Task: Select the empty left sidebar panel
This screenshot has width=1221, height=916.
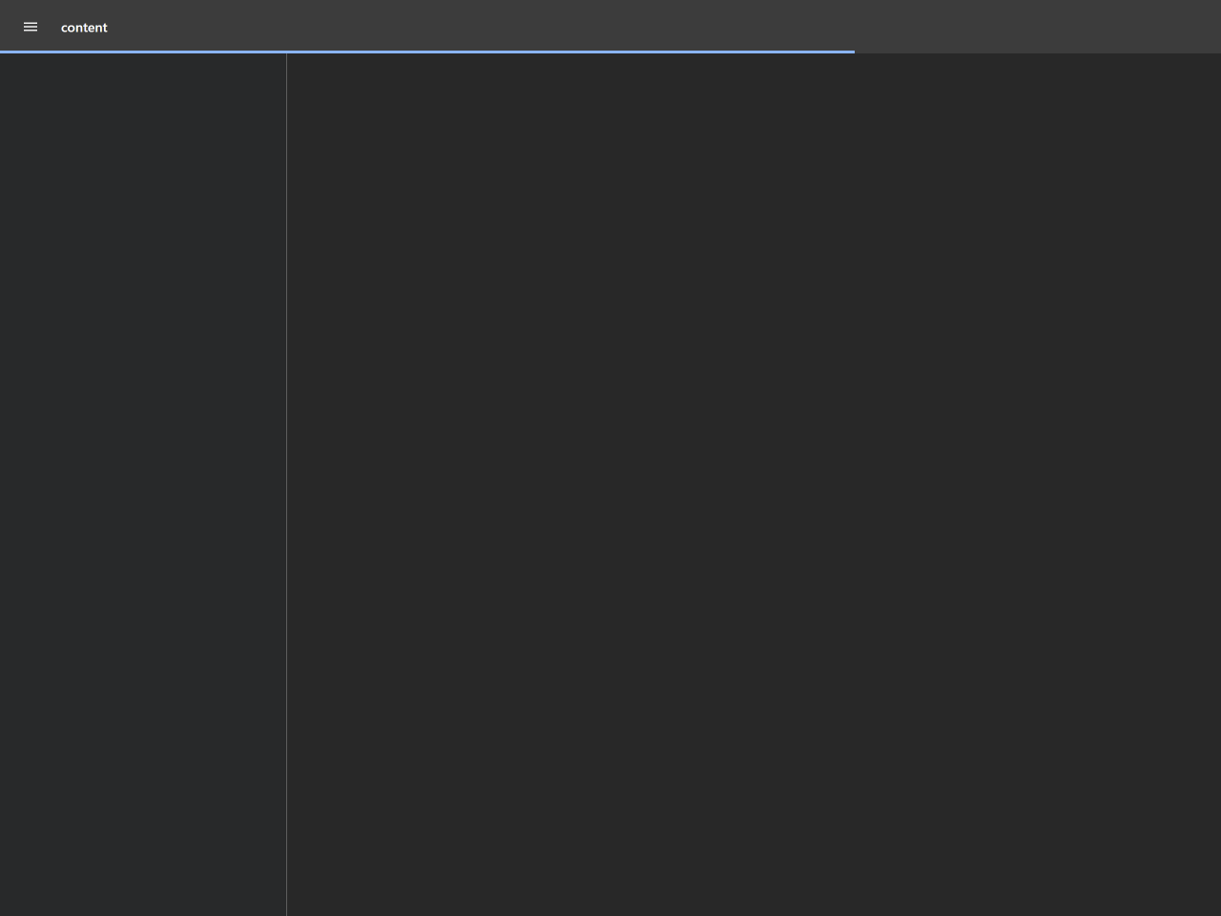Action: pos(143,485)
